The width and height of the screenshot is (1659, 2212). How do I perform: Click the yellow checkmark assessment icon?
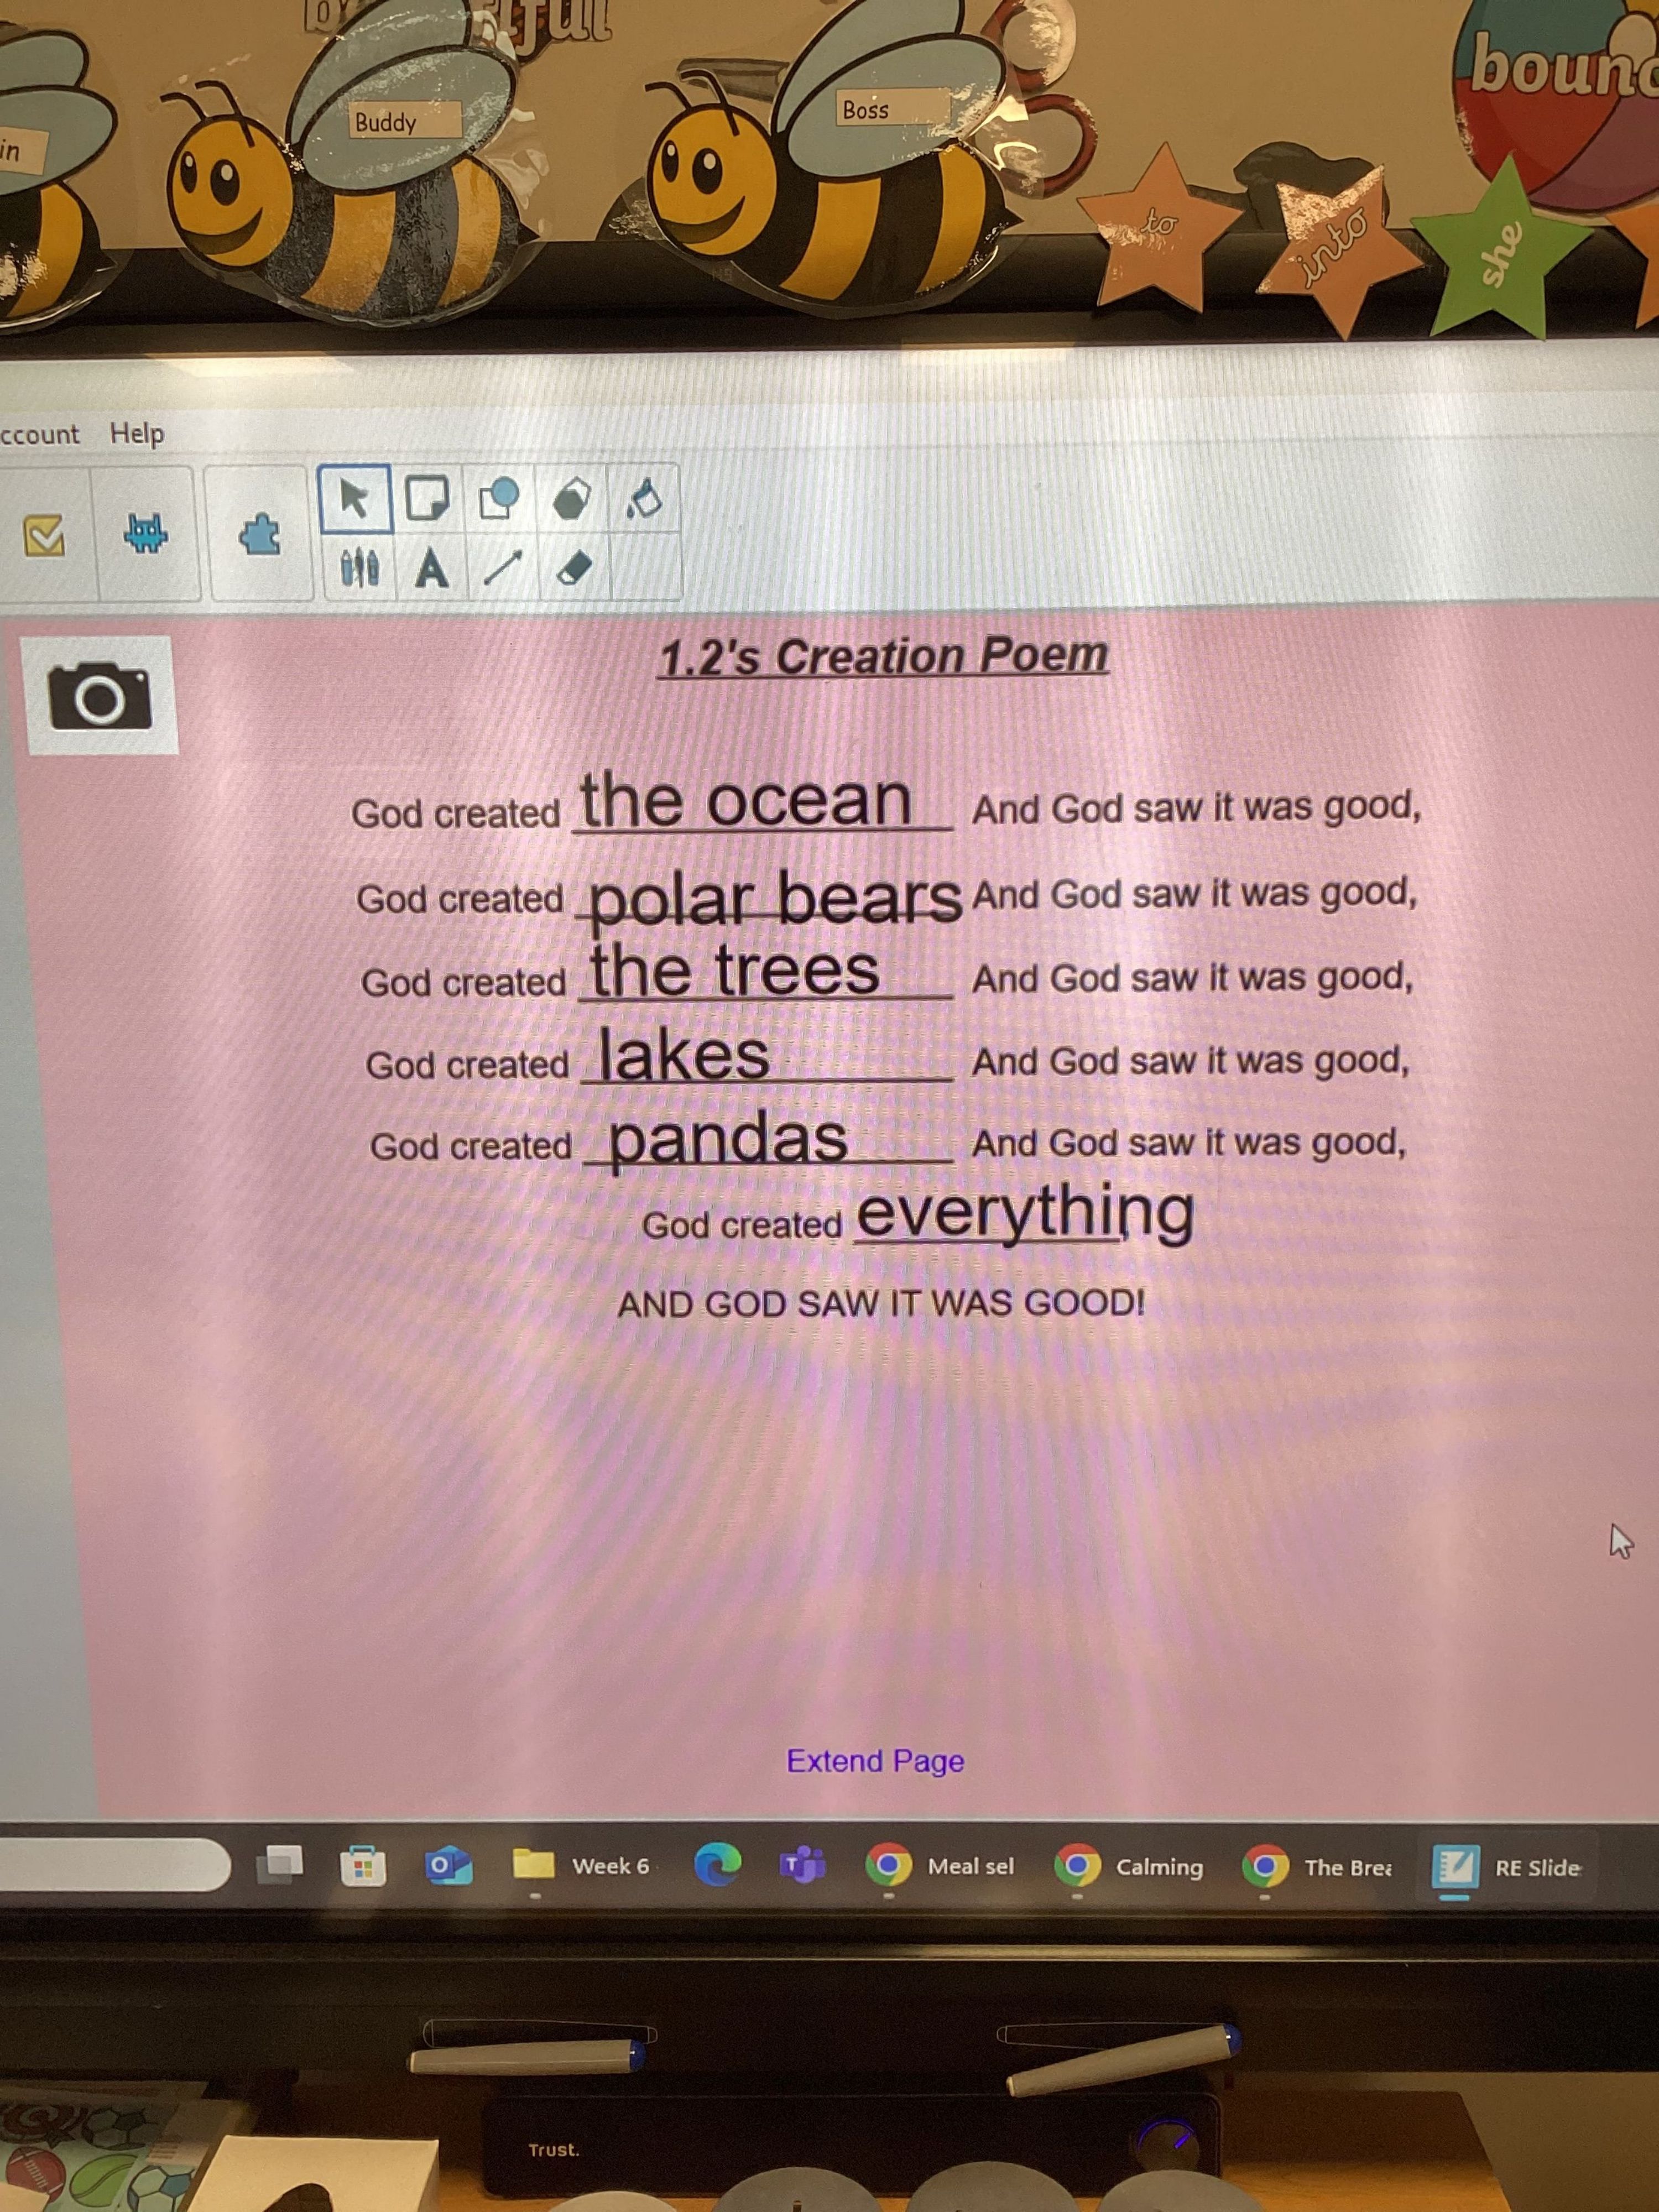click(44, 536)
